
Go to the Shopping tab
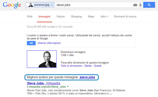pyautogui.click(x=76, y=16)
